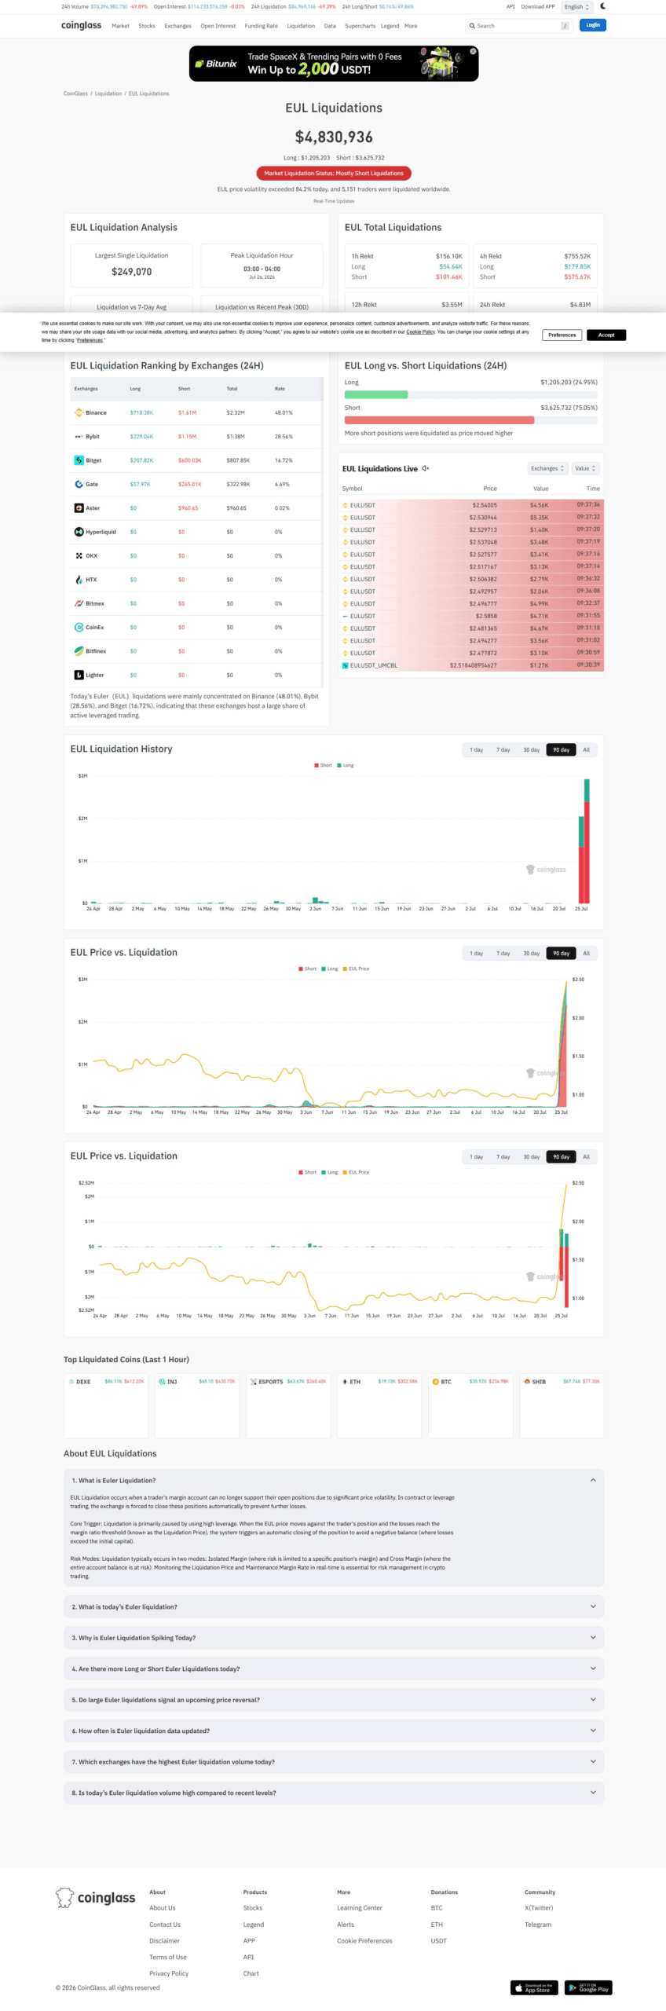Select 30 day tab in Liquidation History

532,749
